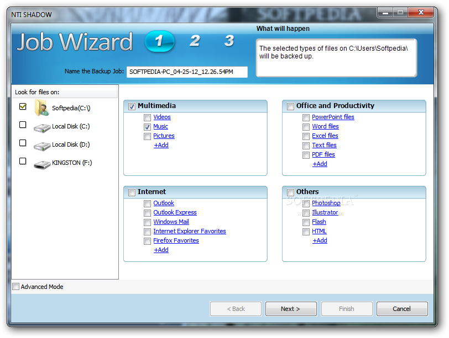
Task: Check the PDF files checkbox
Action: tap(306, 155)
